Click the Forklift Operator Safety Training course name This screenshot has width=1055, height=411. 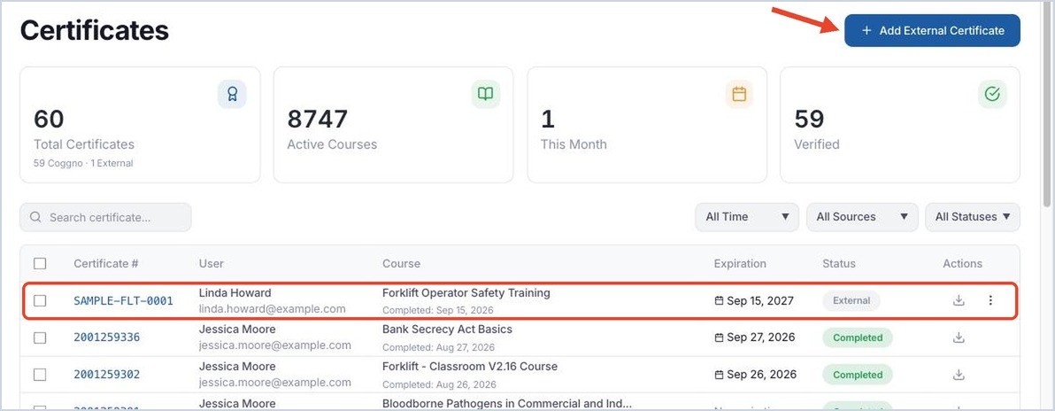pyautogui.click(x=466, y=293)
